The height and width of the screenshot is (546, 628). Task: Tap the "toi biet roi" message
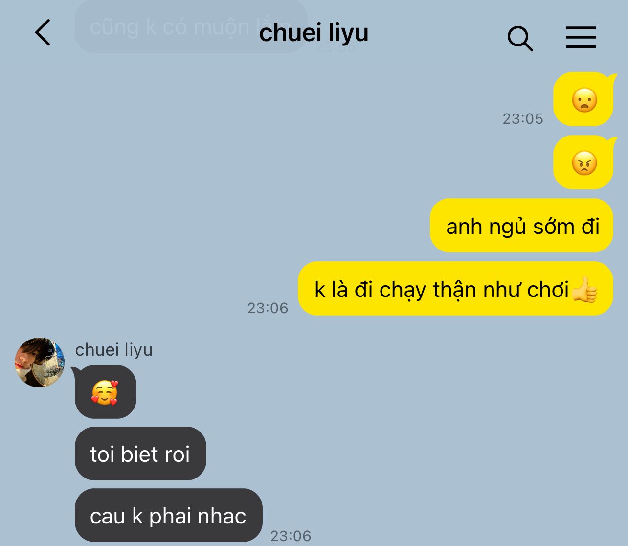(140, 454)
